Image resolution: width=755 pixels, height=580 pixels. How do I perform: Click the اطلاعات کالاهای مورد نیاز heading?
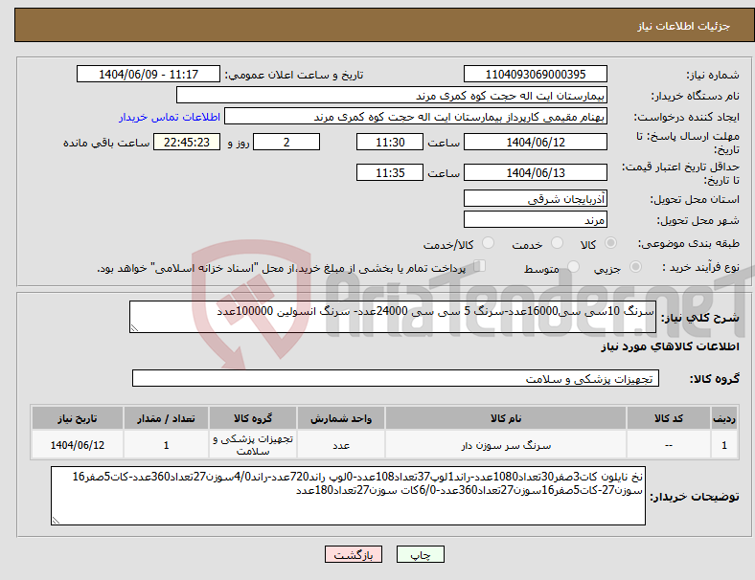coord(670,346)
